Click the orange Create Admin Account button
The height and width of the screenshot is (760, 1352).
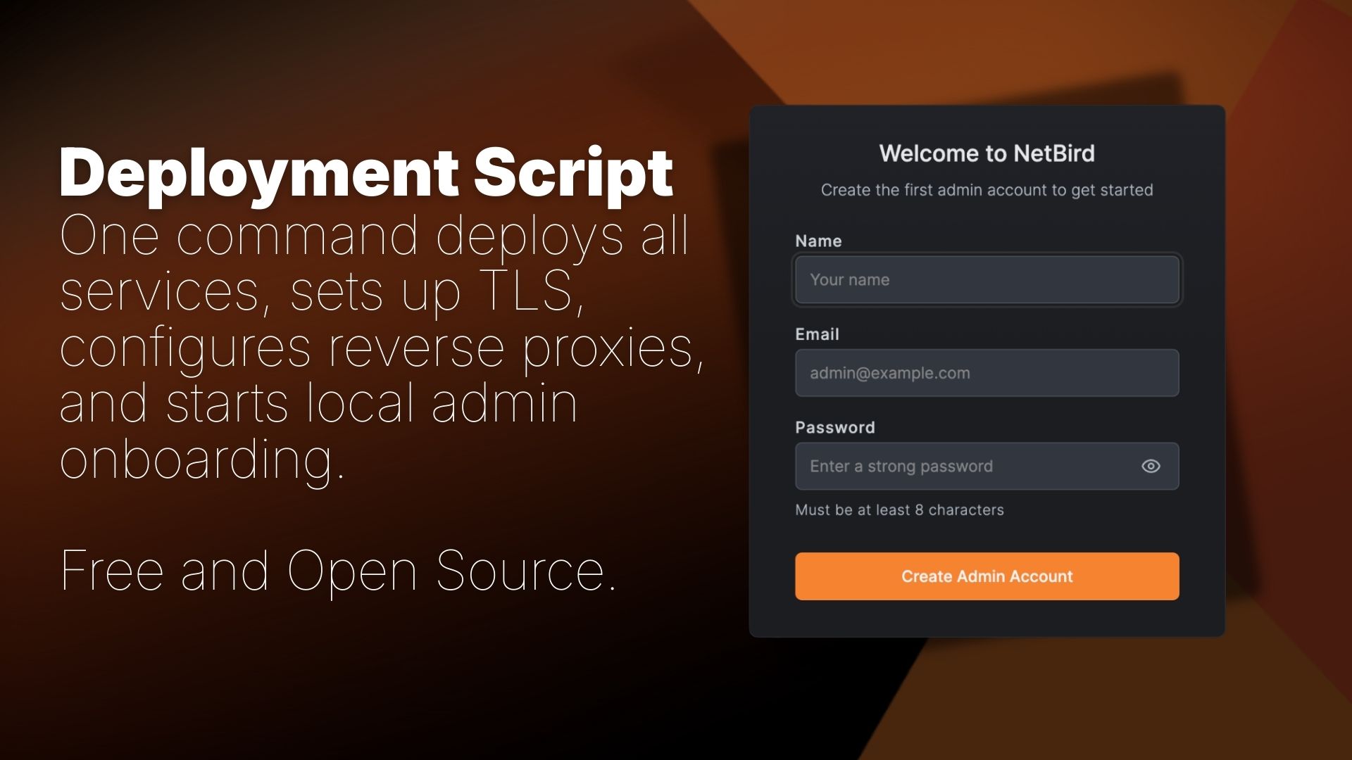986,576
